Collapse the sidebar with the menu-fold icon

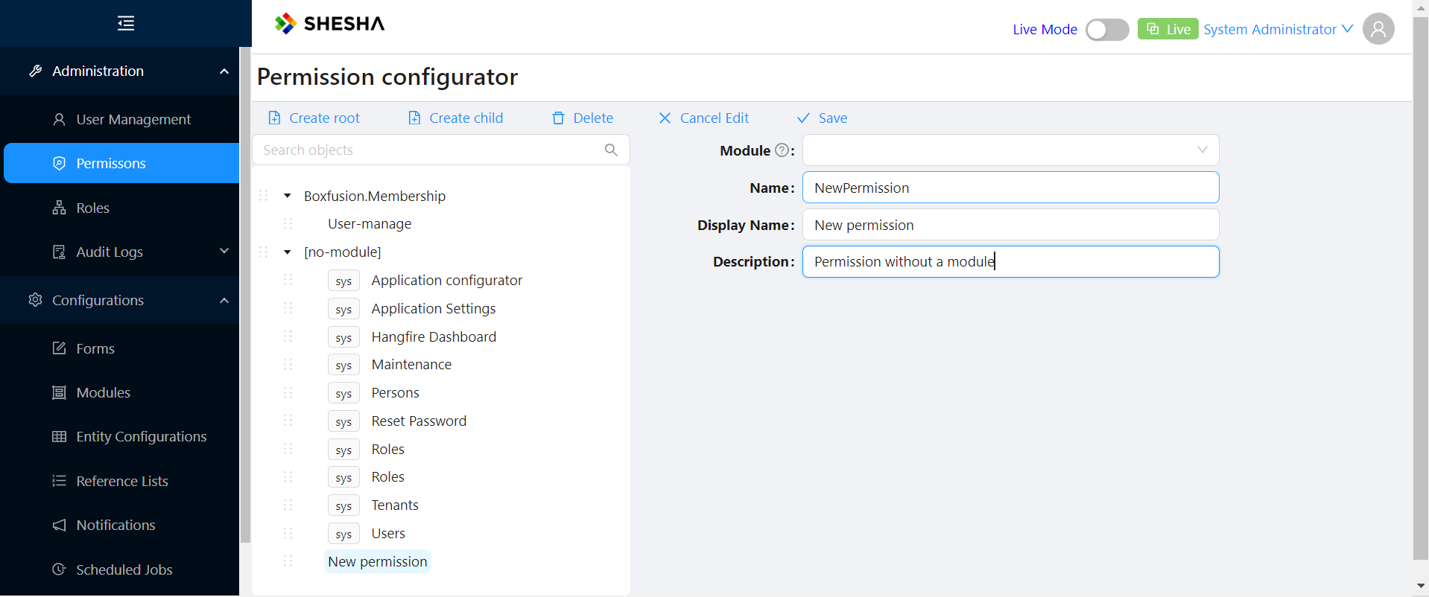click(126, 23)
